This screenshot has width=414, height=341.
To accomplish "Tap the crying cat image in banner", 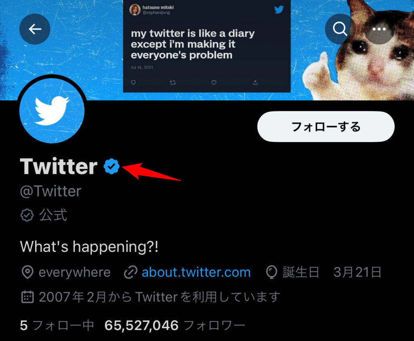I will [x=363, y=50].
